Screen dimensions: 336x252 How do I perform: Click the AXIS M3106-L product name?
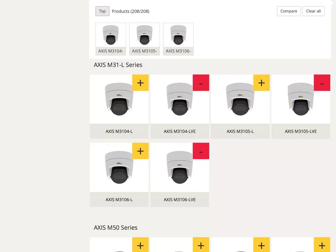click(119, 200)
